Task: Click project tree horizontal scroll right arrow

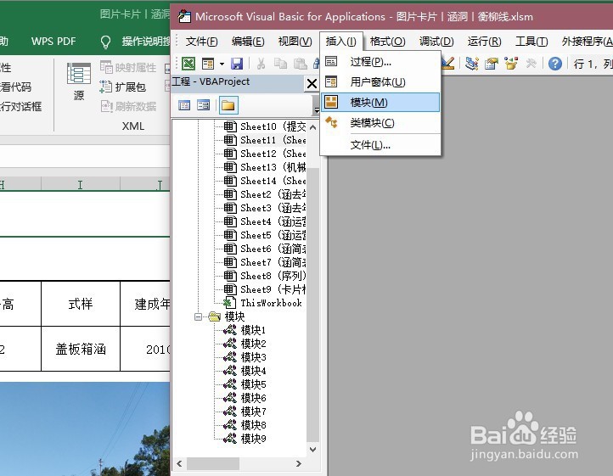Action: (x=299, y=464)
